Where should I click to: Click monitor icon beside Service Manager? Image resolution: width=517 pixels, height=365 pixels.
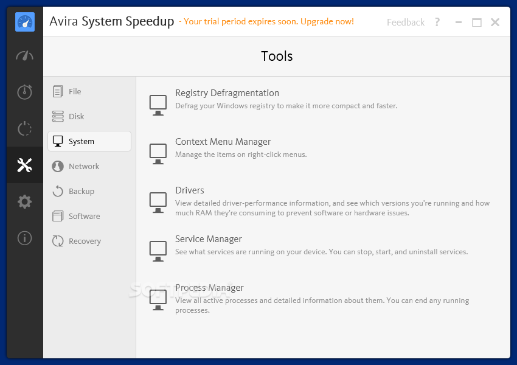158,251
